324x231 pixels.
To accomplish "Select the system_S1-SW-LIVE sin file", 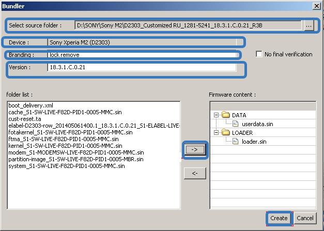I will pos(67,166).
